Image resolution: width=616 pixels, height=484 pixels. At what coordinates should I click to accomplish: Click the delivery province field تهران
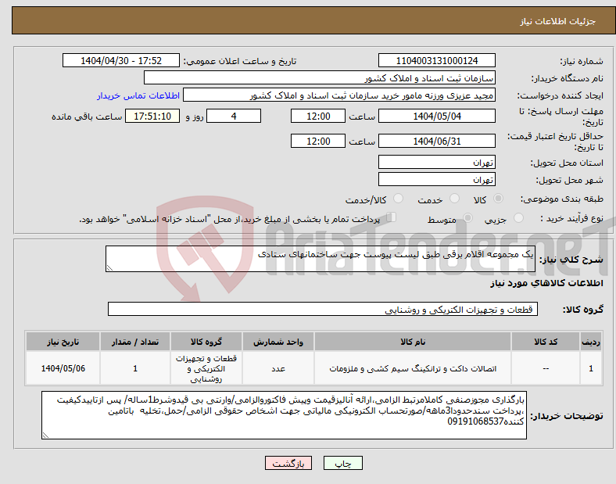point(436,163)
